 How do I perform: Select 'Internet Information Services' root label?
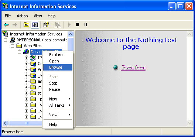(x=36, y=34)
